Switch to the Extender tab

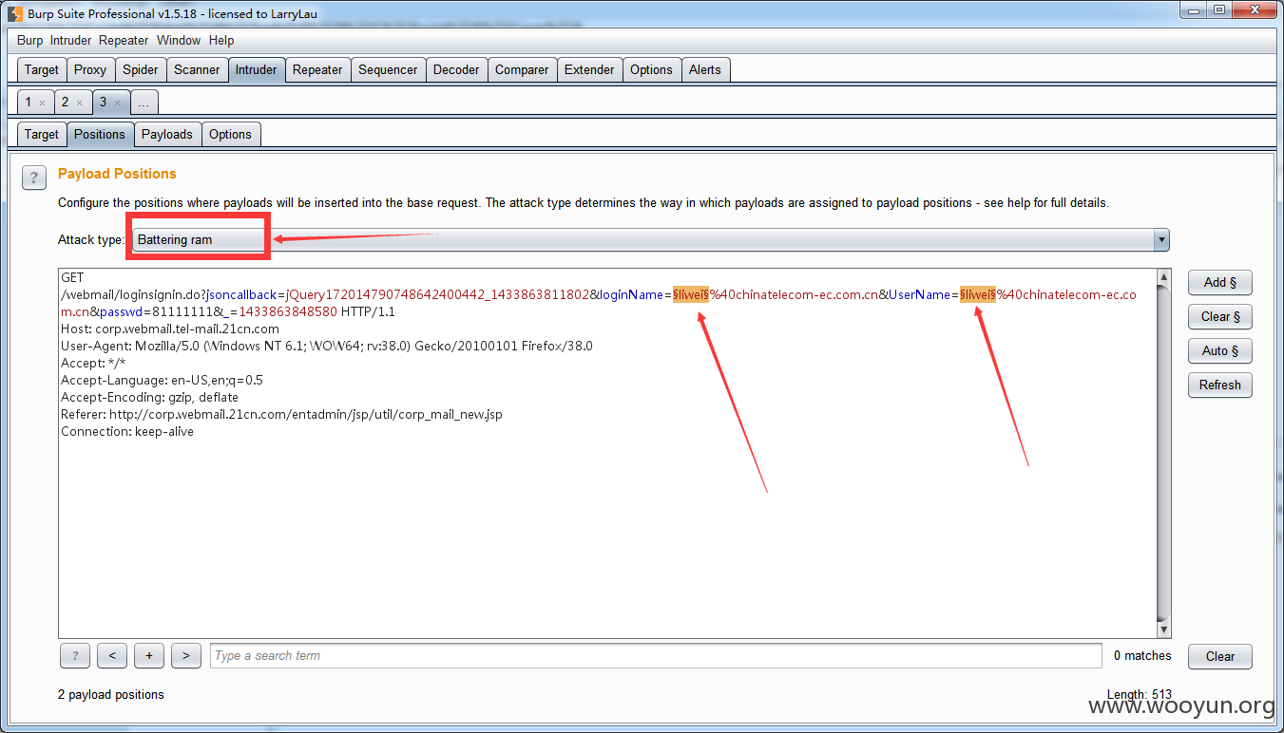point(589,69)
